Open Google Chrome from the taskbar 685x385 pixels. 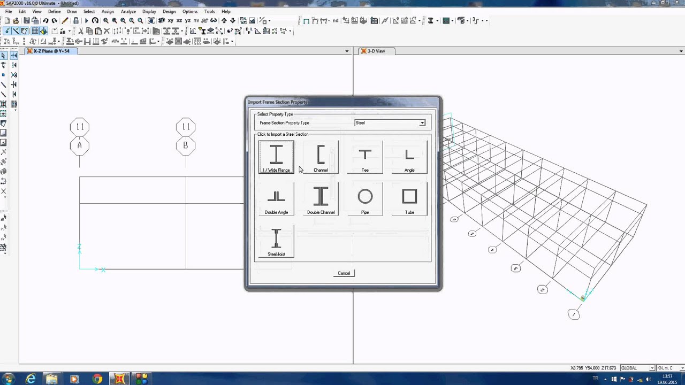(x=97, y=379)
